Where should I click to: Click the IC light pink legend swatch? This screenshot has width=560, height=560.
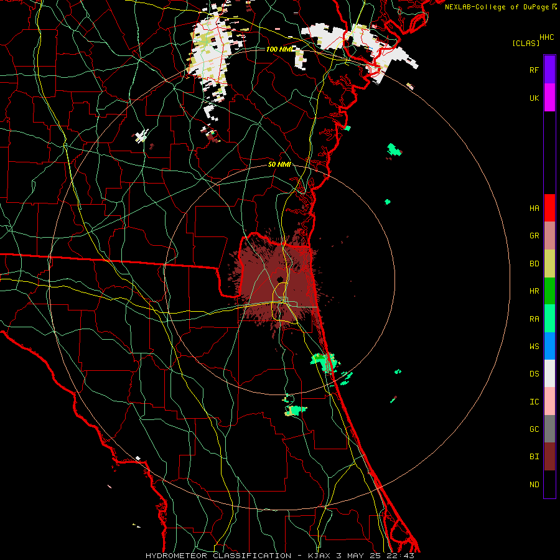pos(549,401)
